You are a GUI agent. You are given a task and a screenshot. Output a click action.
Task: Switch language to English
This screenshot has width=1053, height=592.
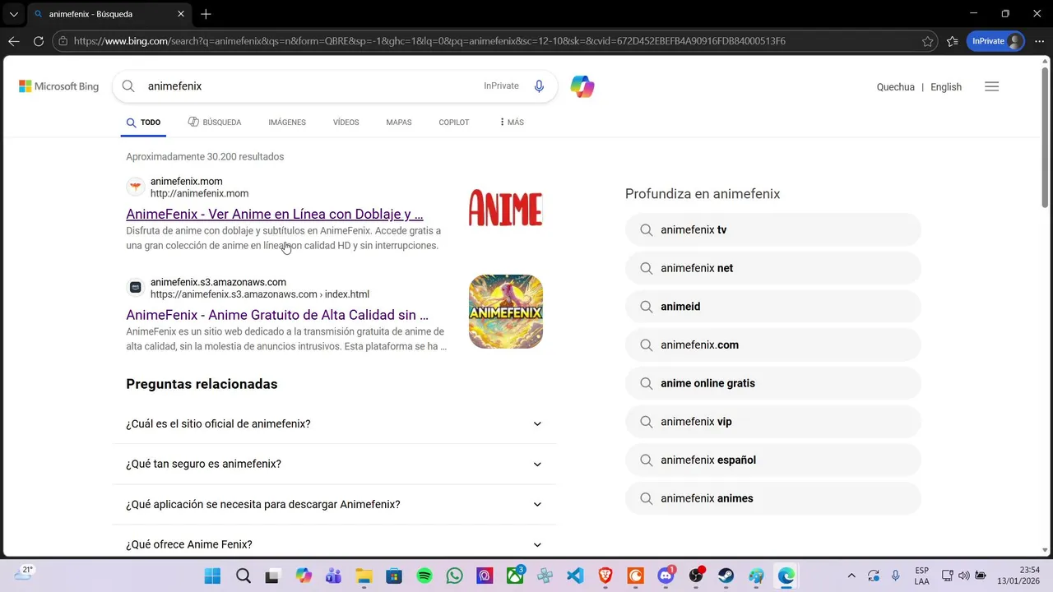[x=946, y=87]
